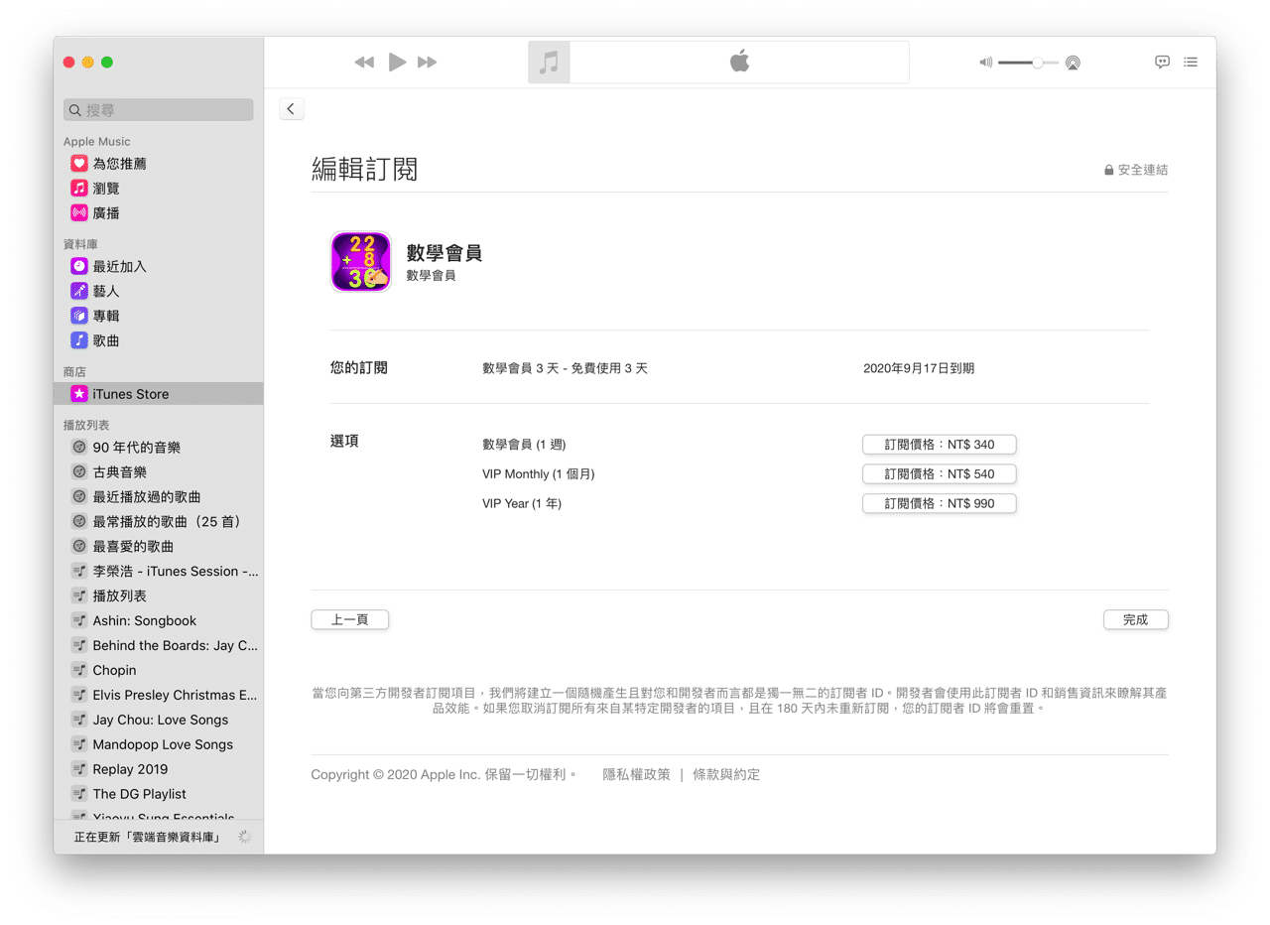Click the 數學會員 3 天 - 免費使用 3 天 text
1270x925 pixels.
[565, 368]
